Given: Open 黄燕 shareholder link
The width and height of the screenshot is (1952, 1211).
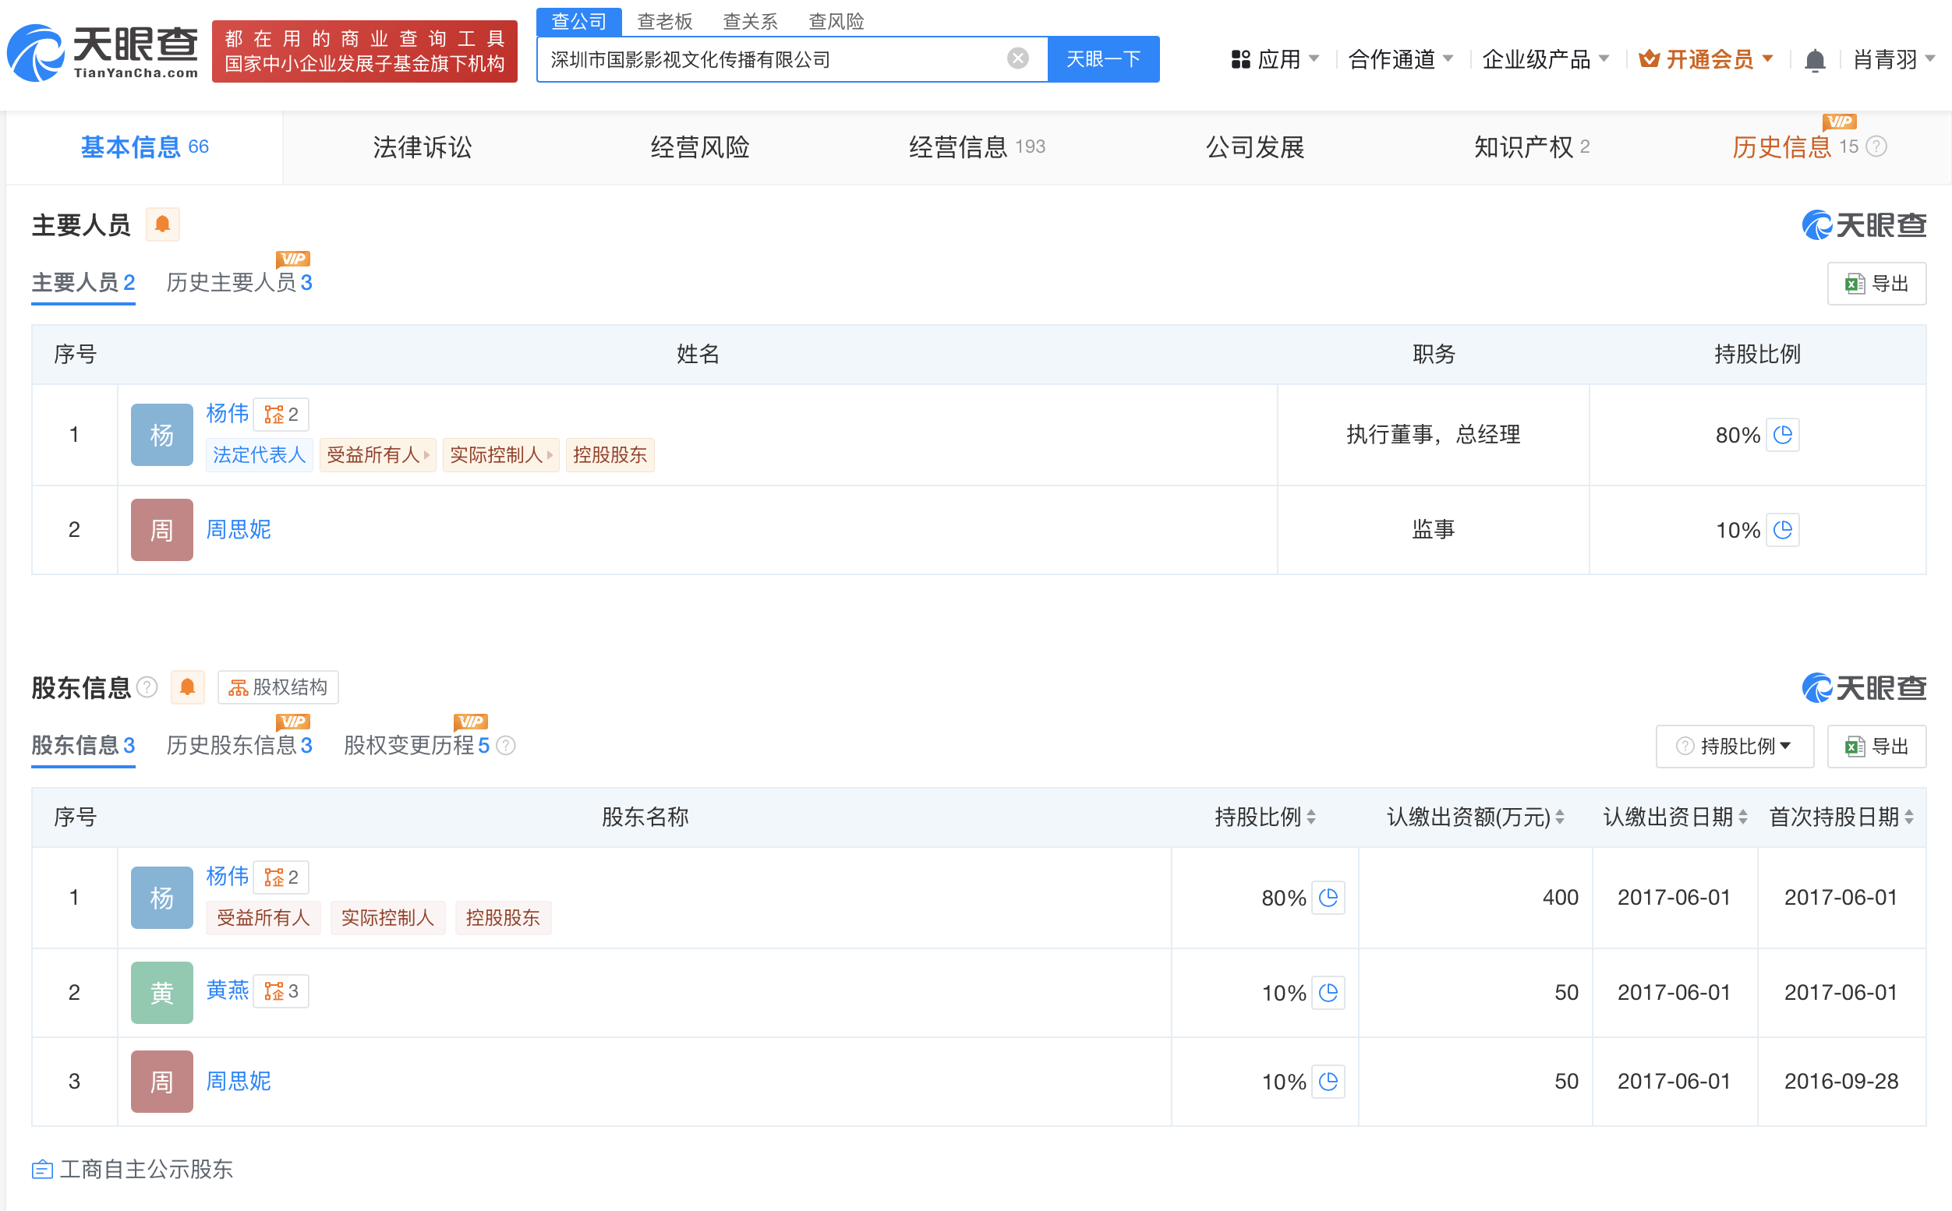Looking at the screenshot, I should pos(228,990).
